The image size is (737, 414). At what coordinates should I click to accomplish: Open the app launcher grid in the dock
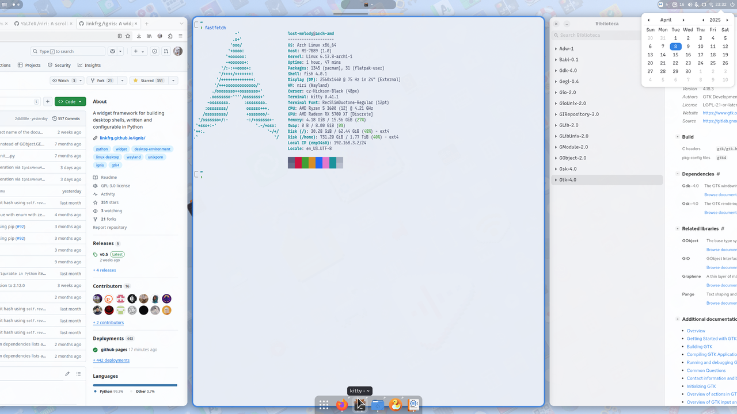[x=324, y=405]
